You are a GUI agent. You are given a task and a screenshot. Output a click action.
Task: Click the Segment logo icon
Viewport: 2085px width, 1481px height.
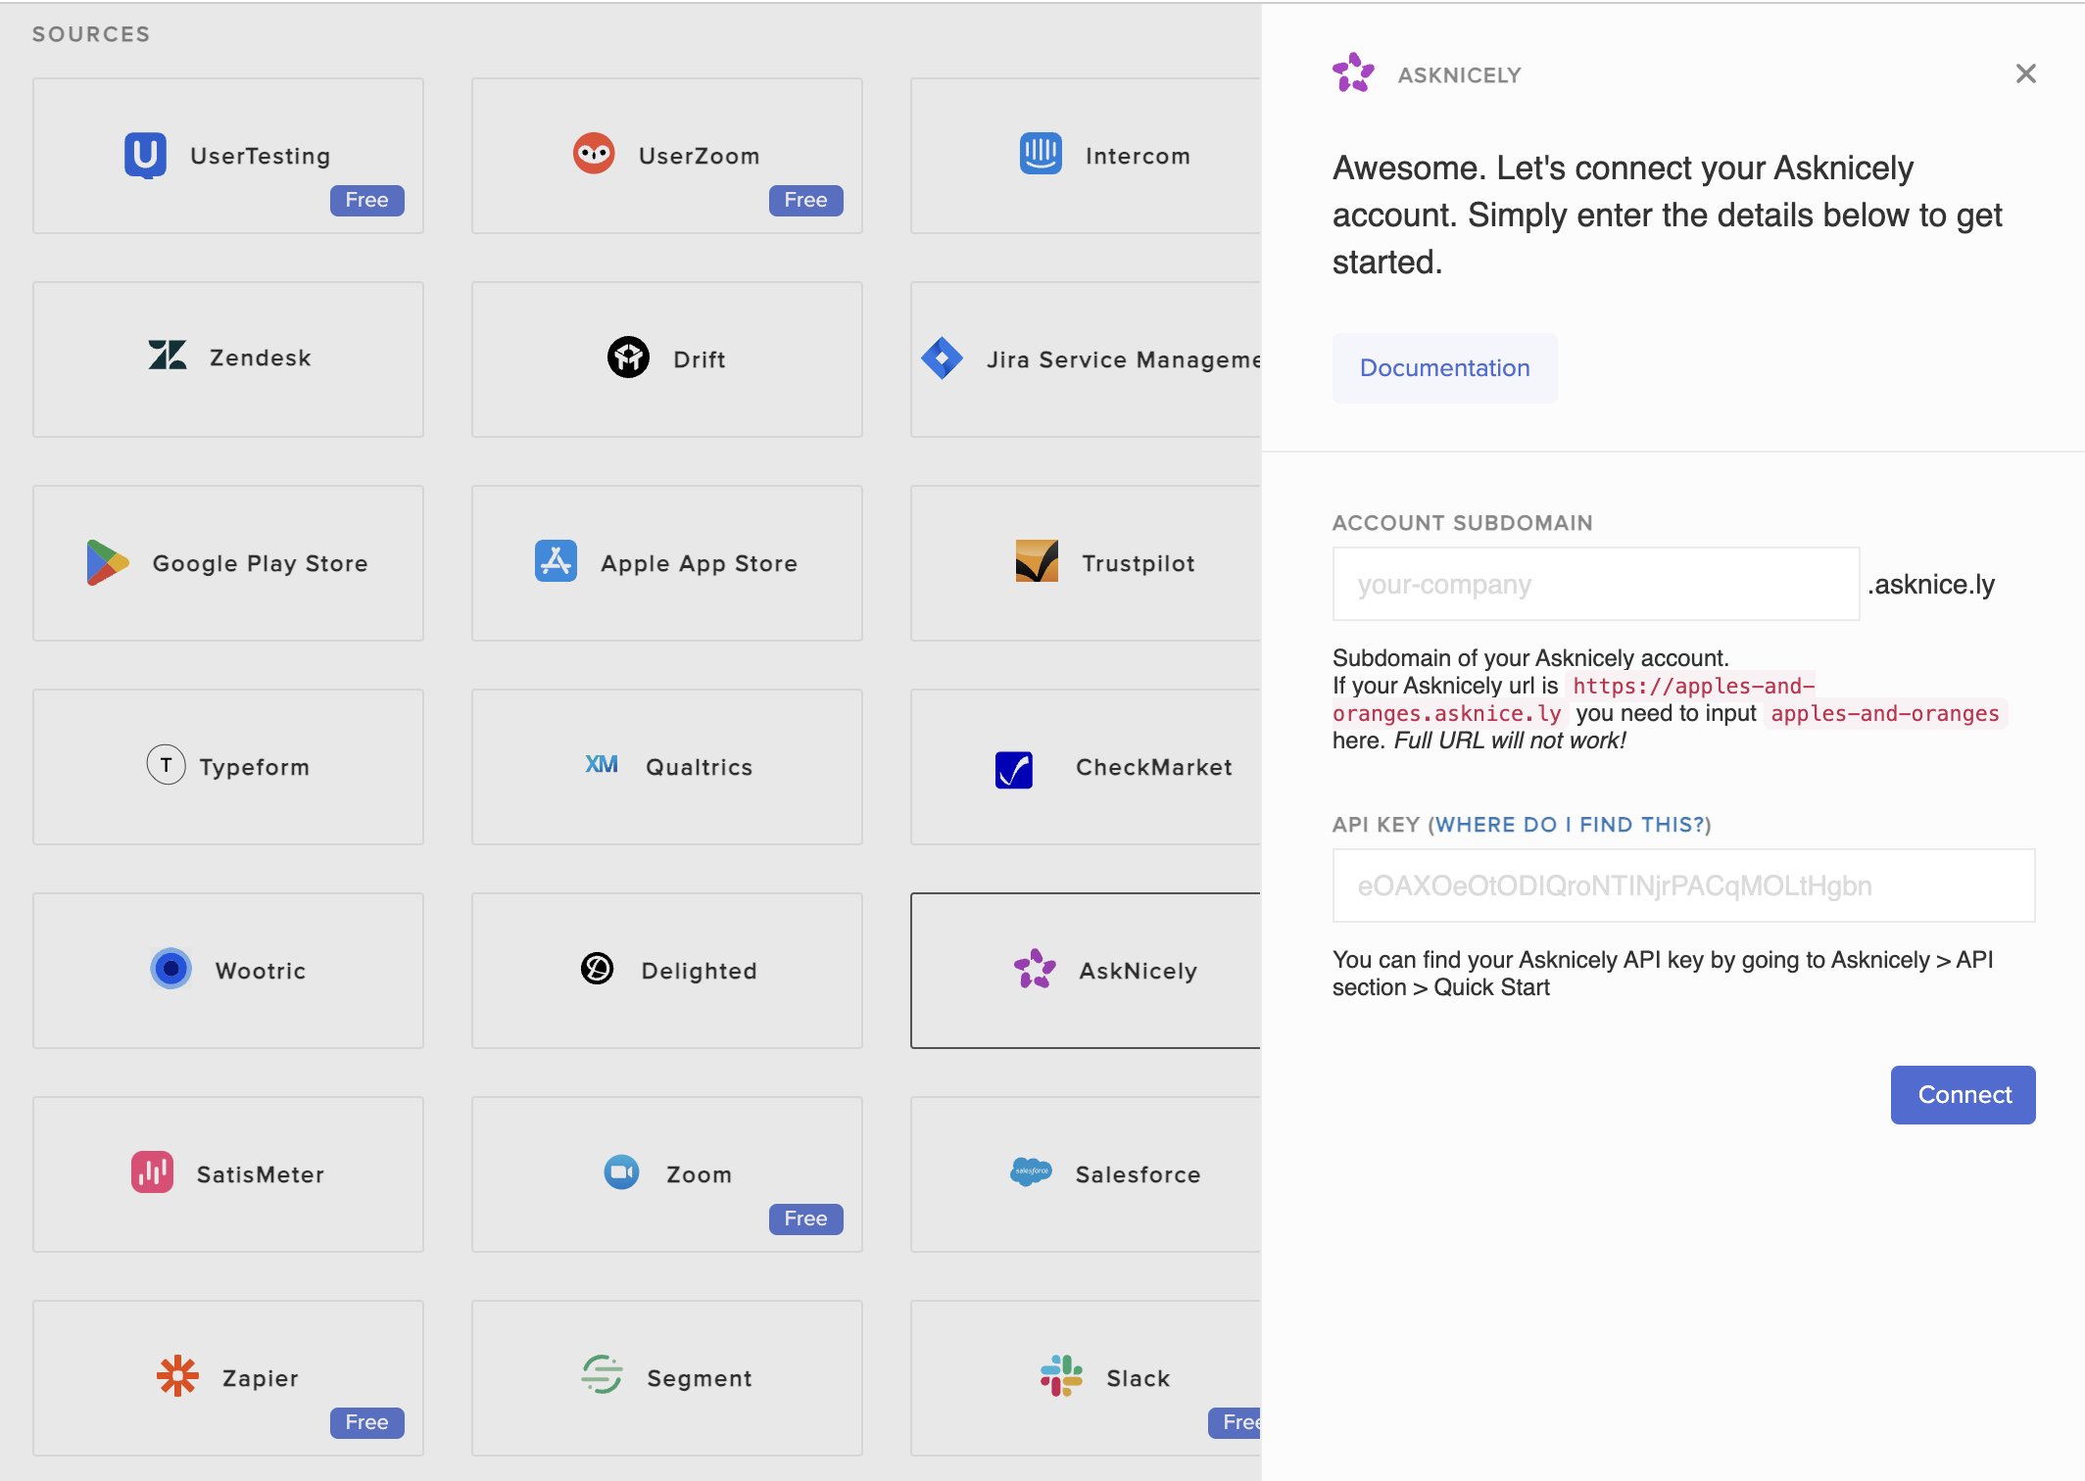click(x=602, y=1374)
